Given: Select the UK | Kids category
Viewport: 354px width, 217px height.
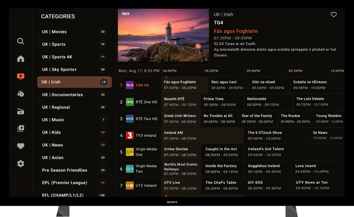Looking at the screenshot, I should [74, 132].
